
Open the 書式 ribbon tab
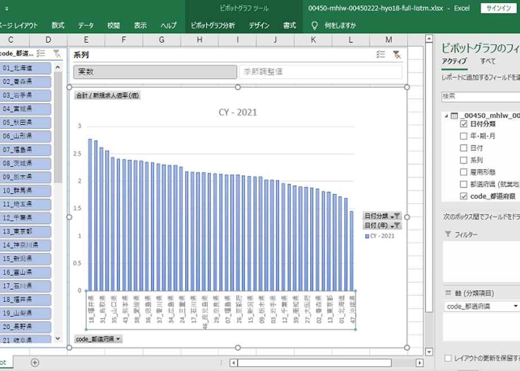click(x=289, y=25)
